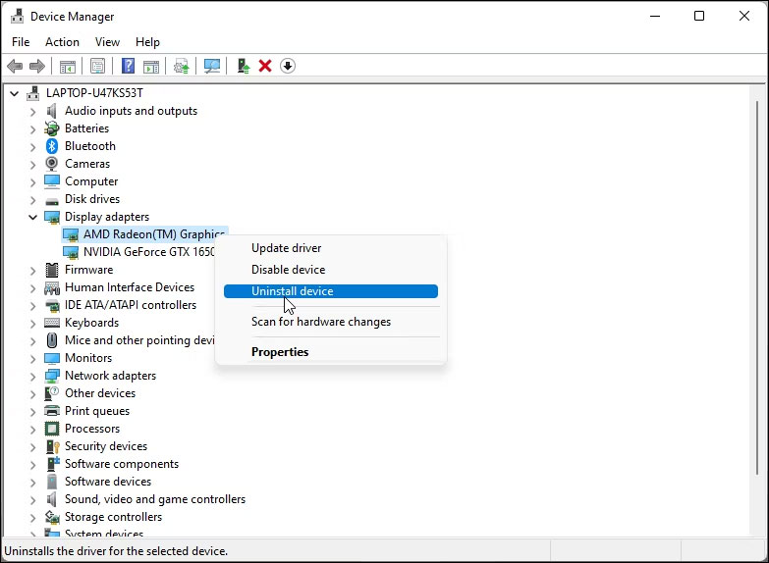769x563 pixels.
Task: Maximize the Device Manager window
Action: coord(699,16)
